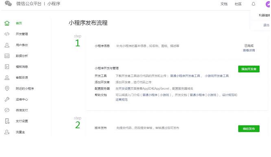
Task: Click the 帮助文档 row label
Action: coord(101,95)
